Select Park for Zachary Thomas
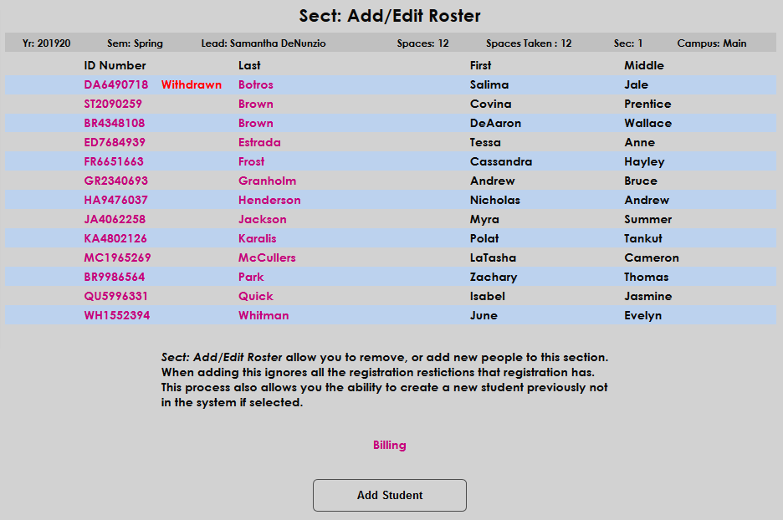This screenshot has height=520, width=783. (x=251, y=277)
